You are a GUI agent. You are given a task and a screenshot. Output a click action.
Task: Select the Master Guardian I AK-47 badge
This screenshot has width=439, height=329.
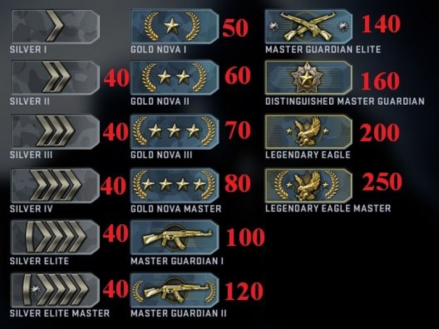[175, 237]
